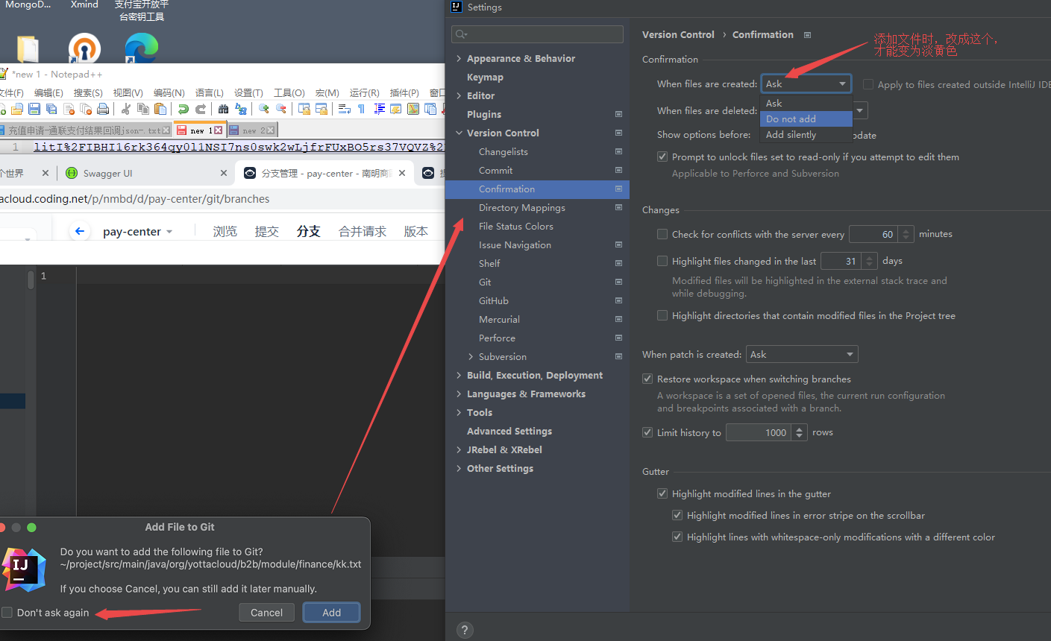Open the When patch is created dropdown

pos(802,354)
